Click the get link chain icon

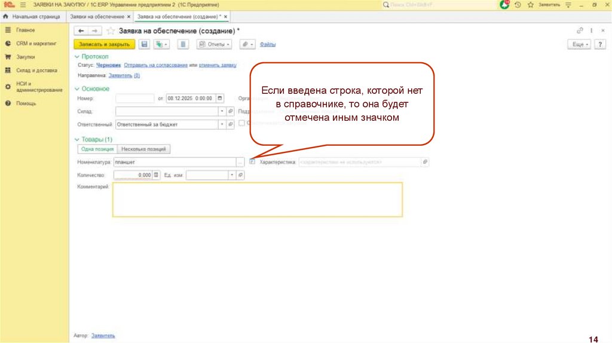pyautogui.click(x=579, y=30)
